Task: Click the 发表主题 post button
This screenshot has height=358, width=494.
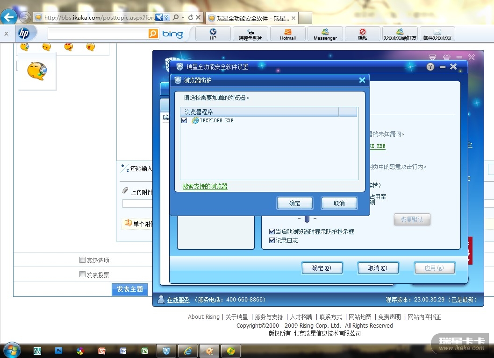Action: [130, 289]
